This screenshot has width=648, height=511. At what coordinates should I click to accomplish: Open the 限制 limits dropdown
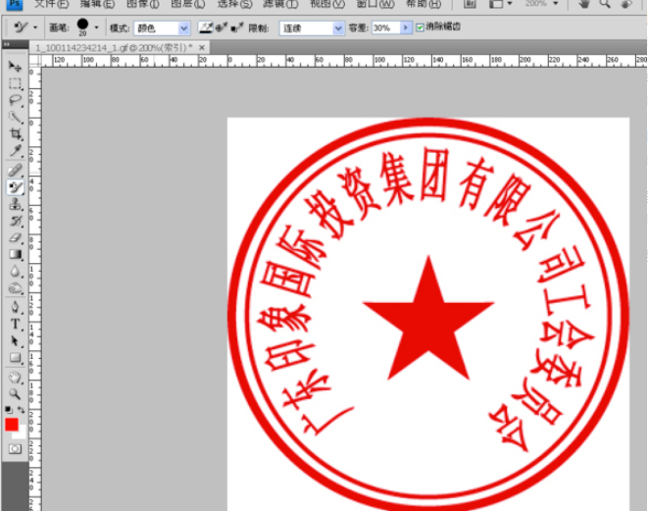click(x=312, y=28)
